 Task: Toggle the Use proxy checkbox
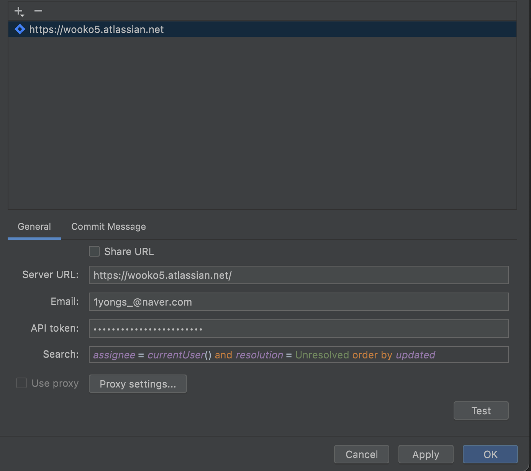(x=21, y=383)
